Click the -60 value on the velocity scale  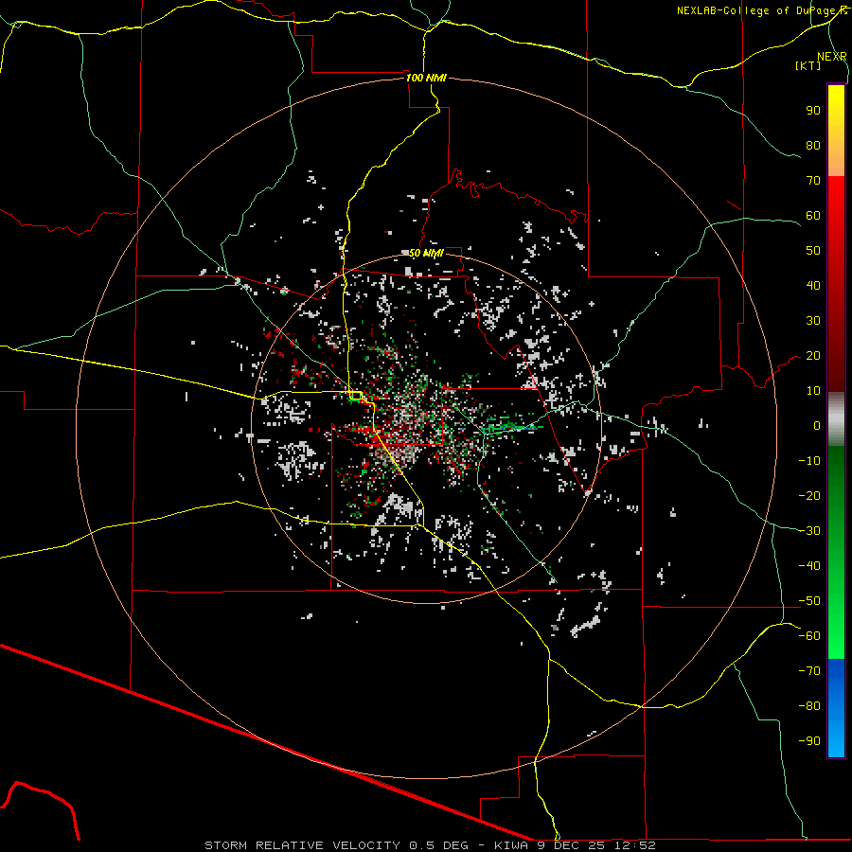(809, 636)
